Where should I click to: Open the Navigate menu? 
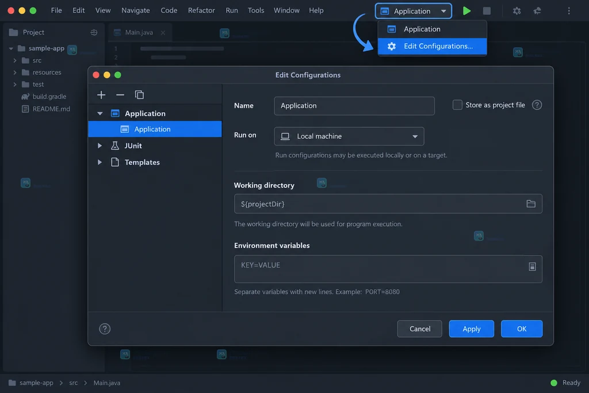[136, 10]
